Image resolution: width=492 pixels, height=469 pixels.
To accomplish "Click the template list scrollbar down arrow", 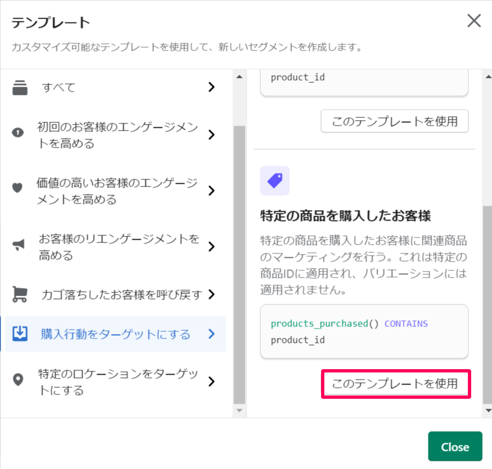I will (x=487, y=410).
